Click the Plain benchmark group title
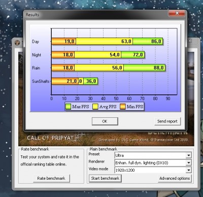The height and width of the screenshot is (197, 203). click(103, 149)
